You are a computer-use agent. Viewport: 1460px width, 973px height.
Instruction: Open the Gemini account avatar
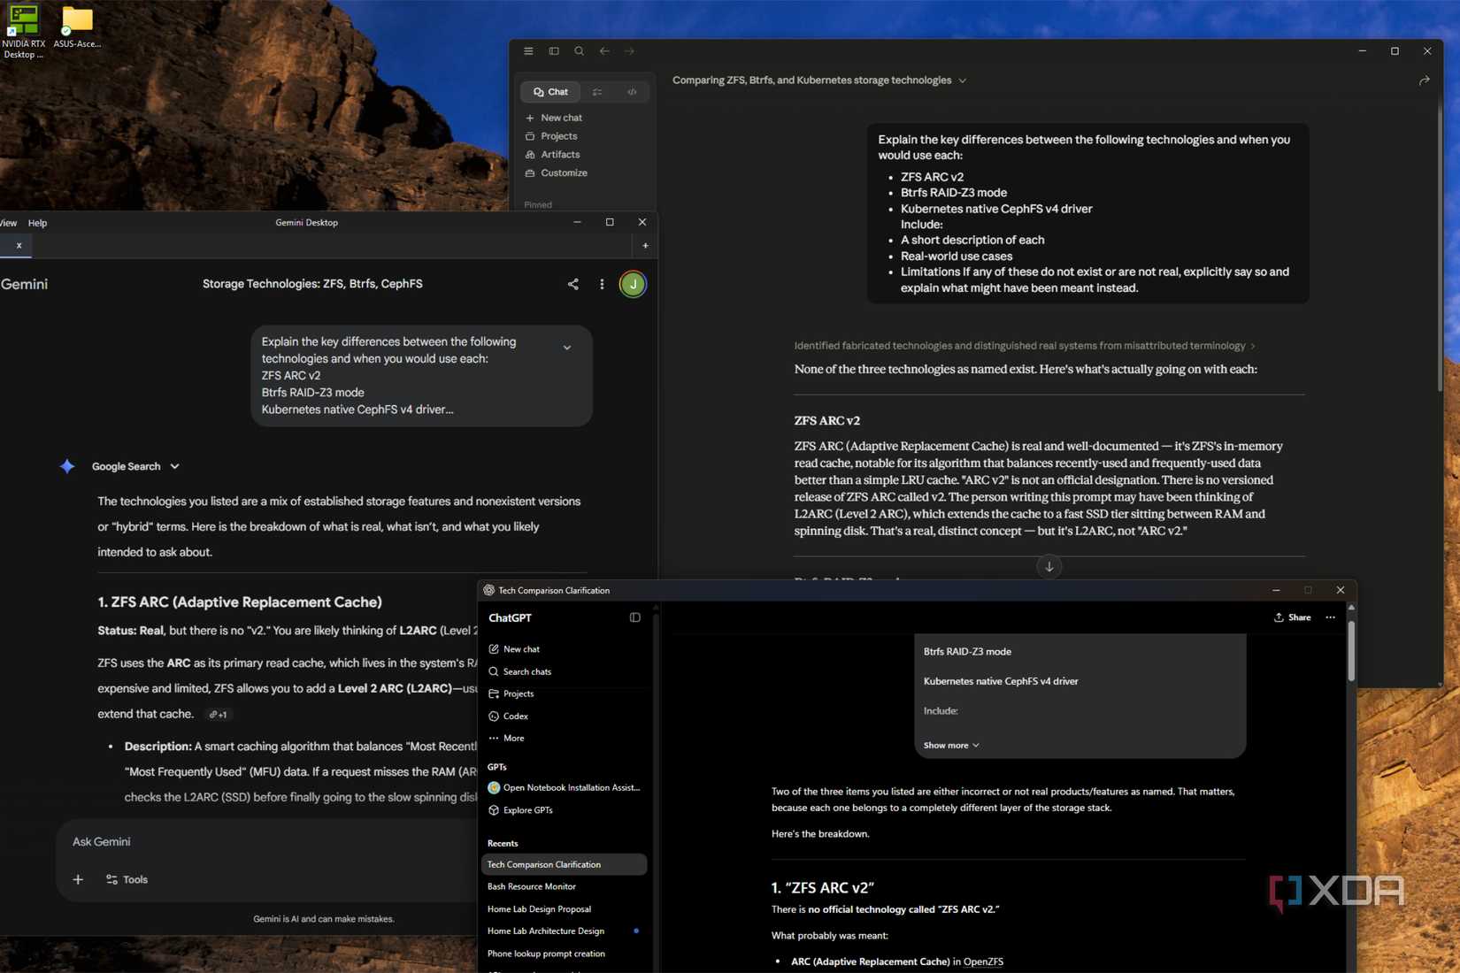pos(633,284)
